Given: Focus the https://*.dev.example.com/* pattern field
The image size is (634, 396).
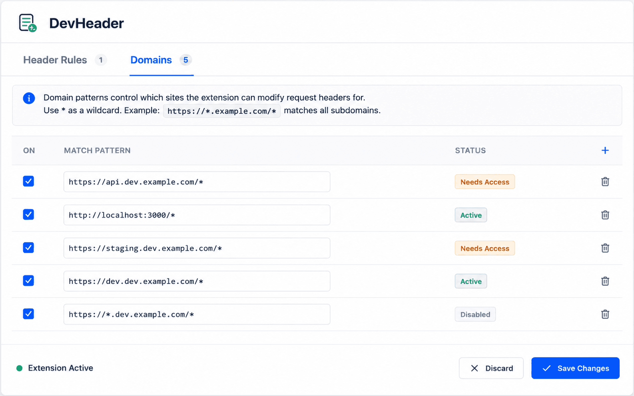Looking at the screenshot, I should 197,314.
